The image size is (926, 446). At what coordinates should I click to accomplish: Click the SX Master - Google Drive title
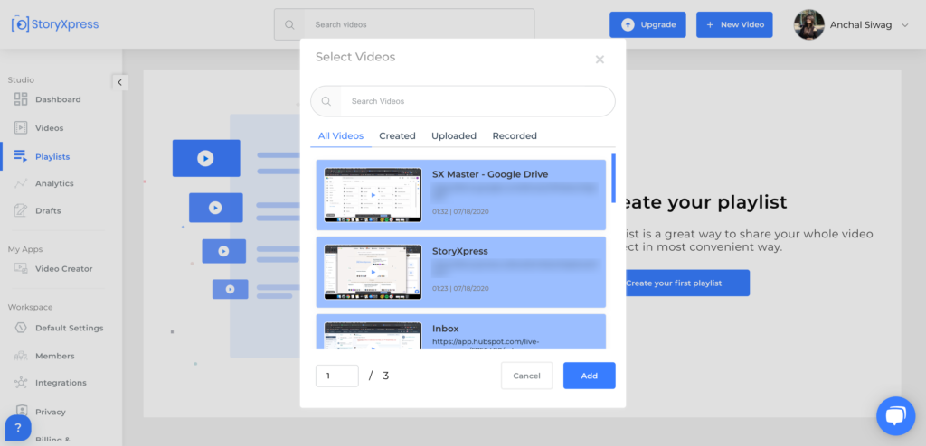[490, 174]
